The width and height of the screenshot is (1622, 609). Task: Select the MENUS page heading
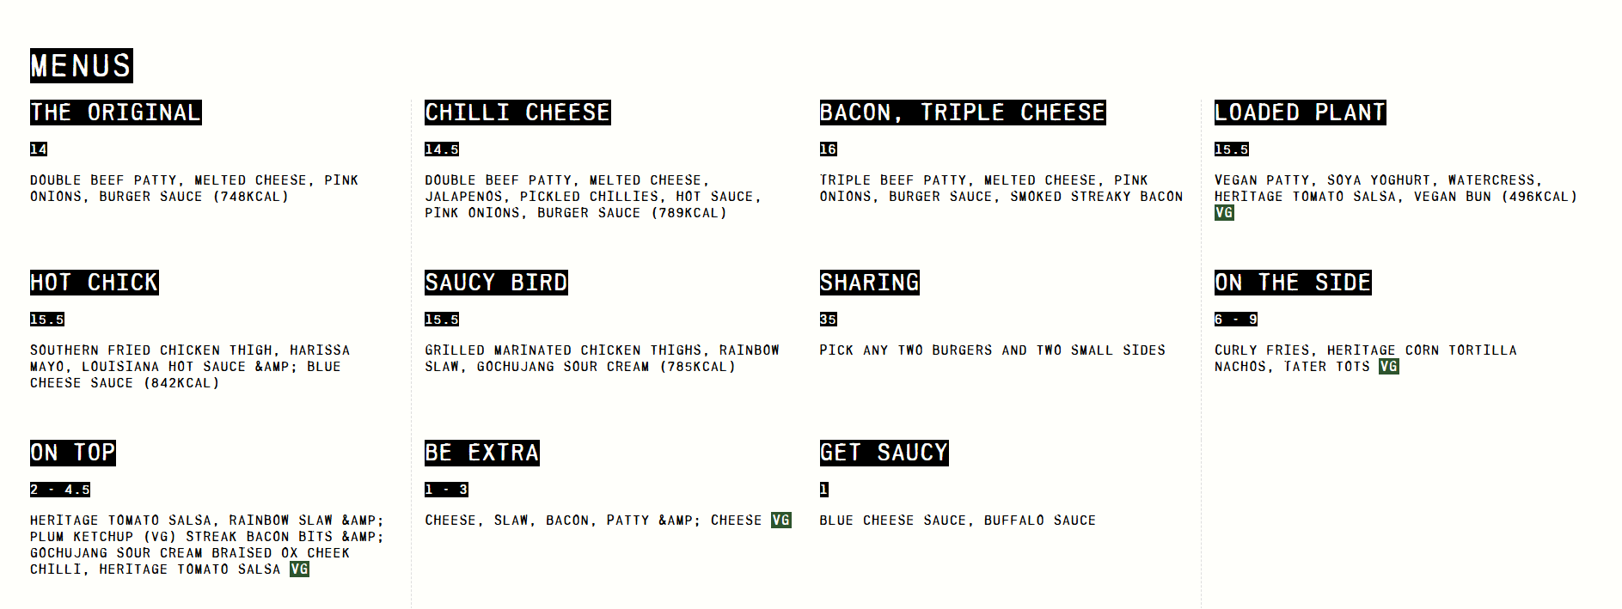pos(82,66)
